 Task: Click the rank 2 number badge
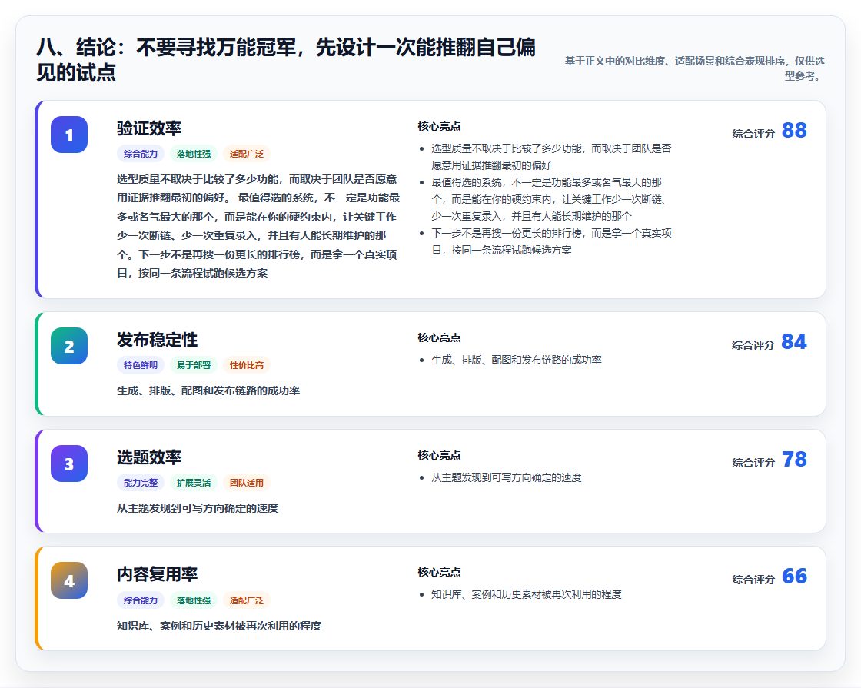pos(69,346)
